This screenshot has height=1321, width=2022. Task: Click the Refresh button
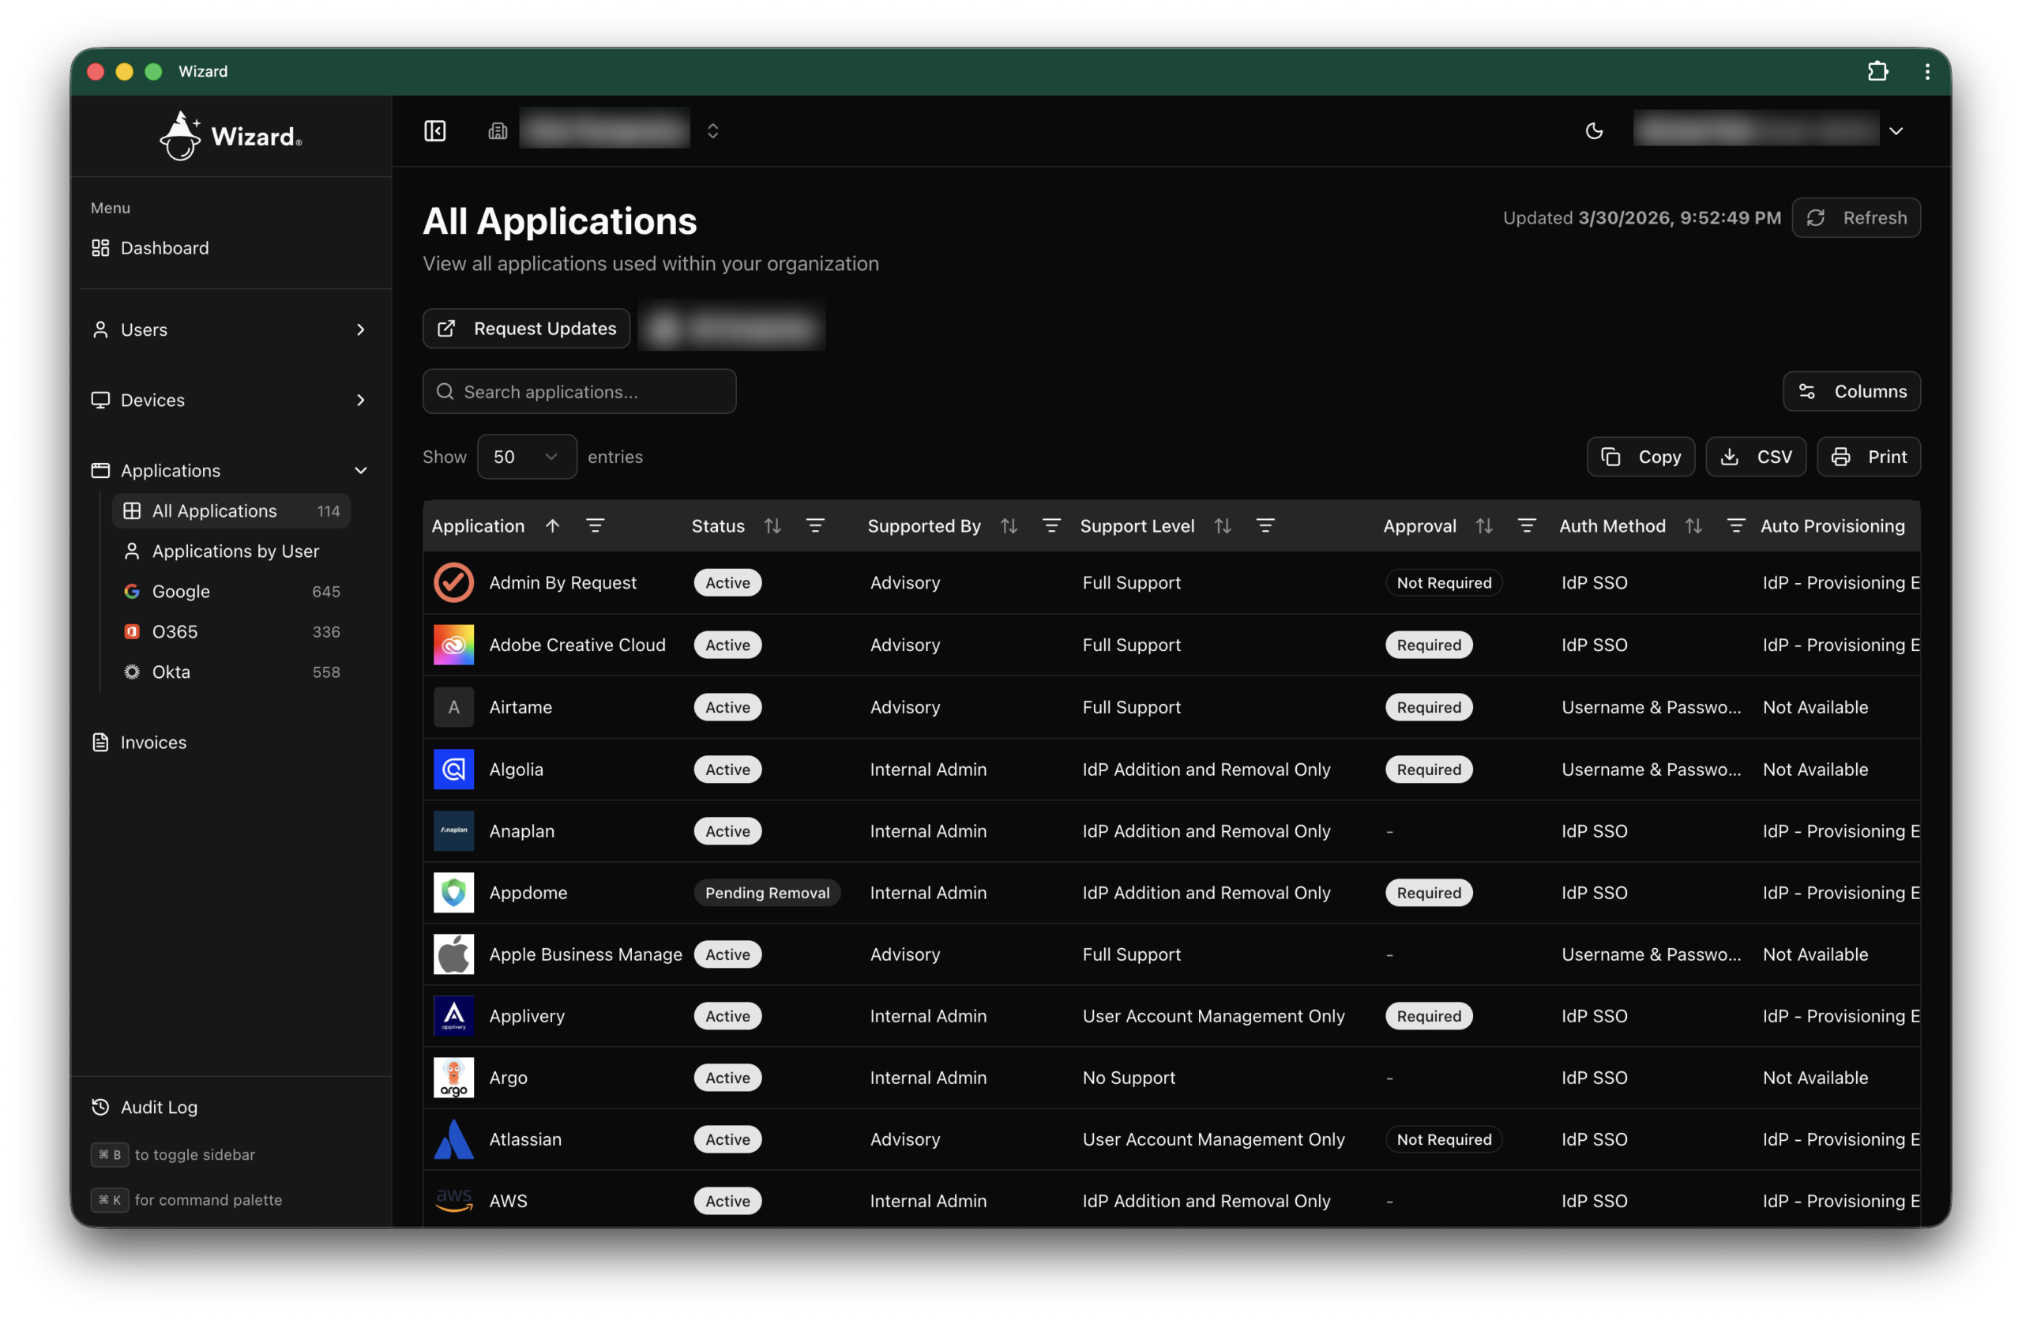pyautogui.click(x=1856, y=217)
